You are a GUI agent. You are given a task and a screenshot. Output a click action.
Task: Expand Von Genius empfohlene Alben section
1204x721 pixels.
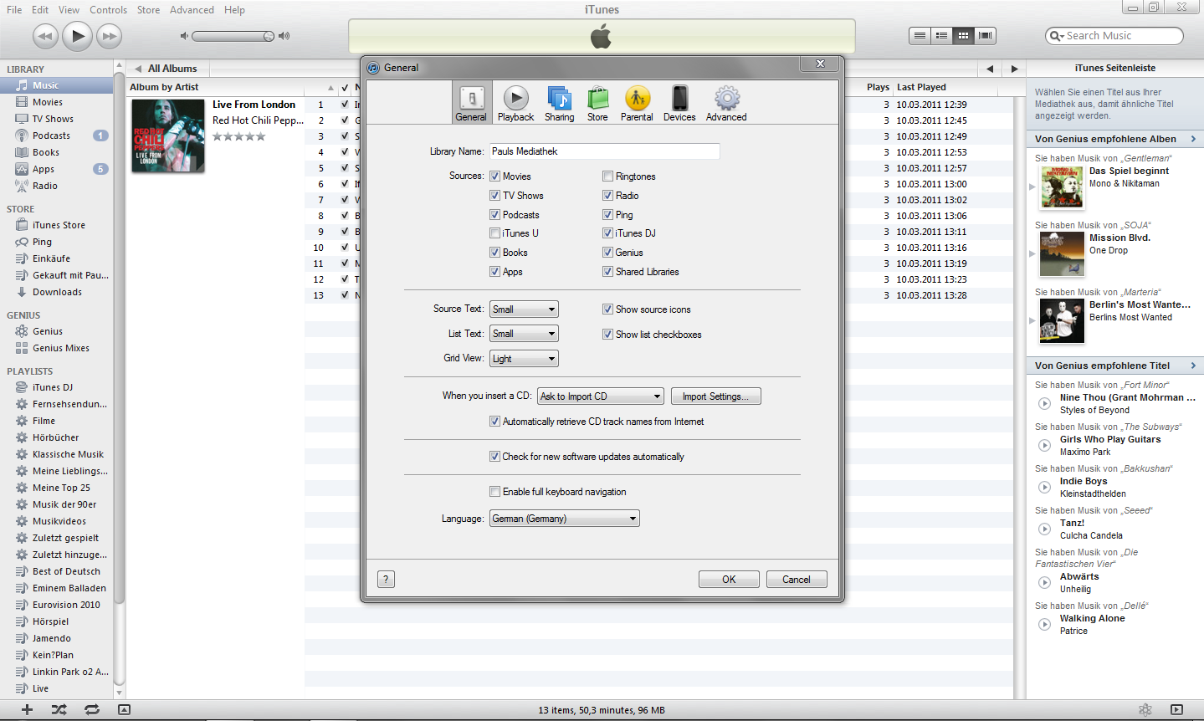click(x=1193, y=139)
